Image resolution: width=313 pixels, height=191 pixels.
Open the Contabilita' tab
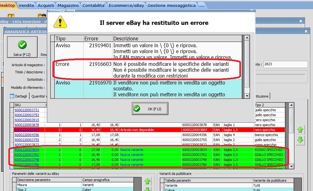point(94,5)
